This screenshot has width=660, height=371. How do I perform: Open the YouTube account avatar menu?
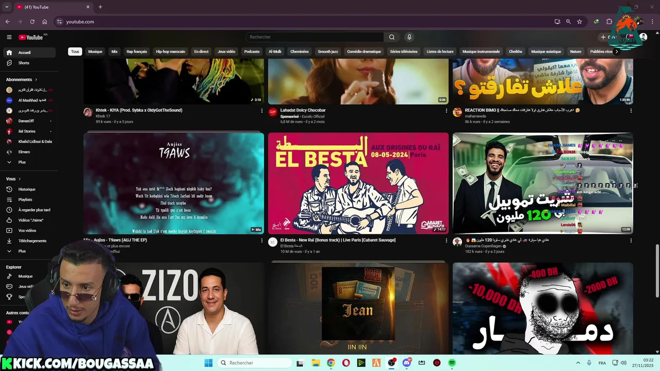(643, 37)
